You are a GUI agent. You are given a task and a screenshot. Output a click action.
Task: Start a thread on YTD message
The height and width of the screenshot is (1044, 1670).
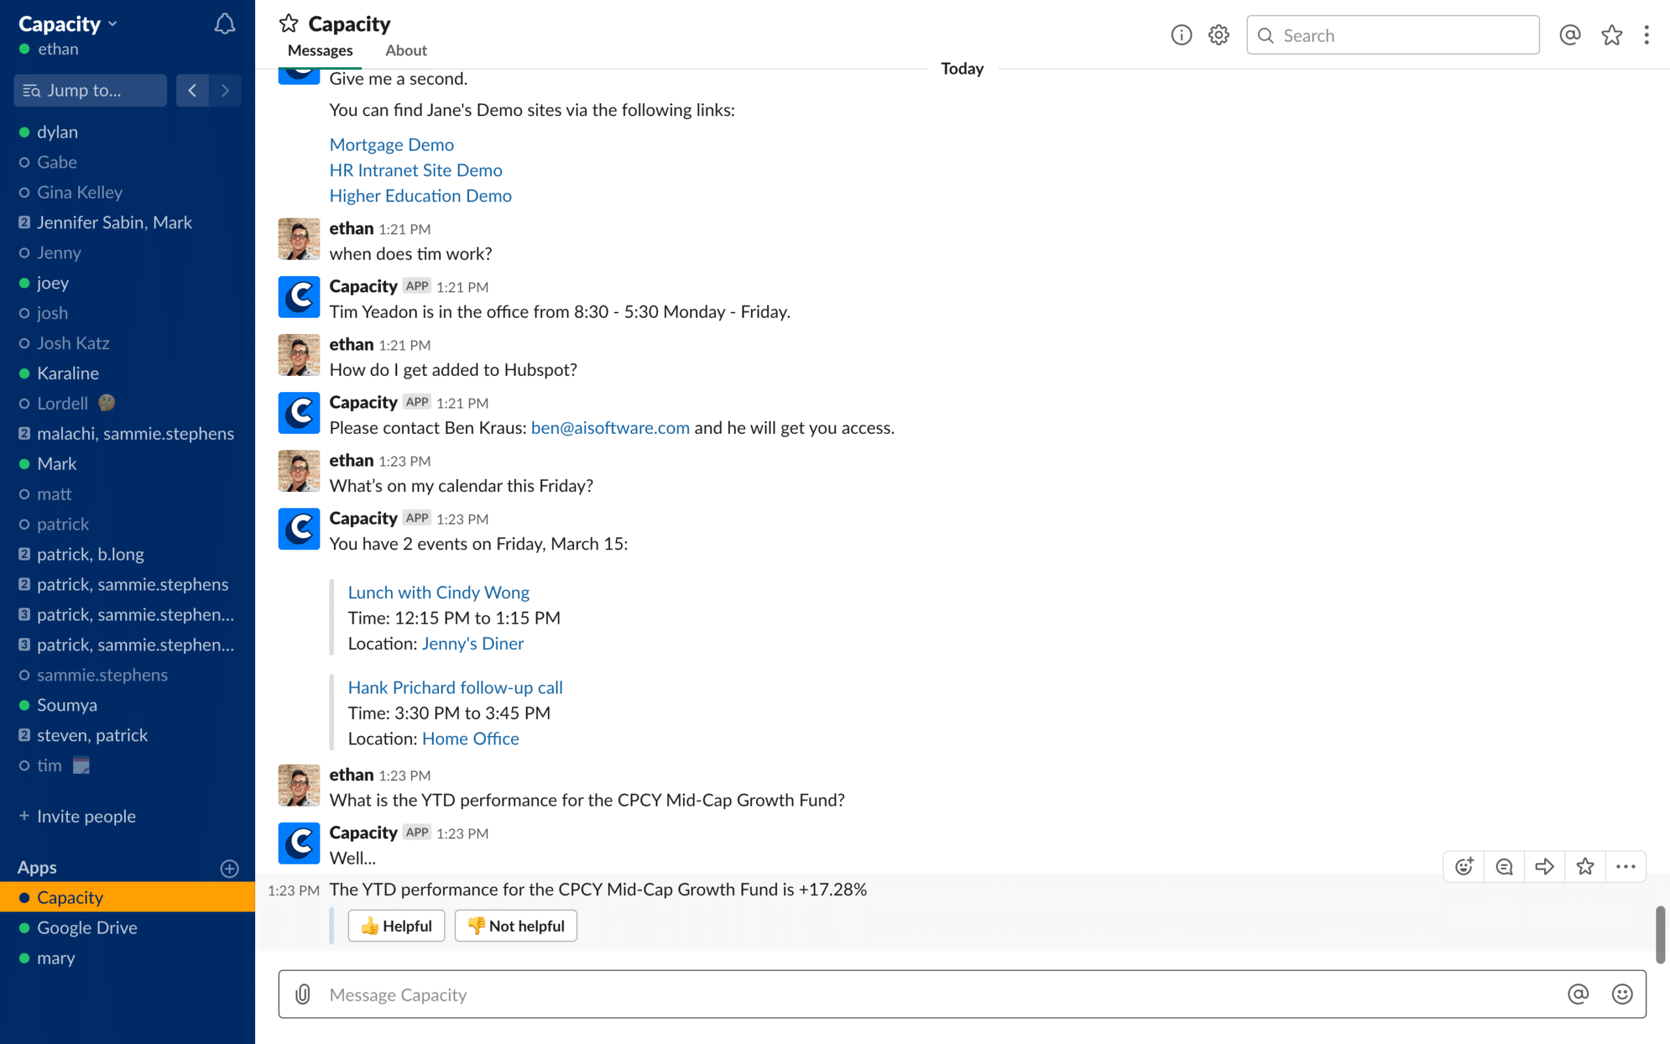(1504, 867)
